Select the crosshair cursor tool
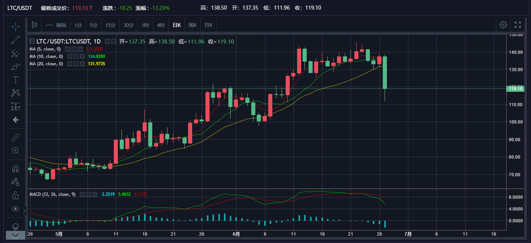Image resolution: width=531 pixels, height=243 pixels. pos(15,26)
